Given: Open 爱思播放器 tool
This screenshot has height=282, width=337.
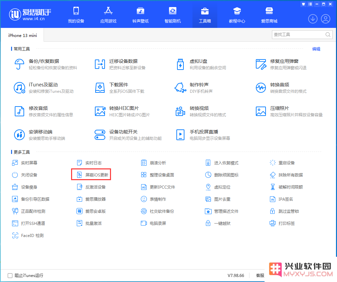Looking at the screenshot, I should click(91, 199).
